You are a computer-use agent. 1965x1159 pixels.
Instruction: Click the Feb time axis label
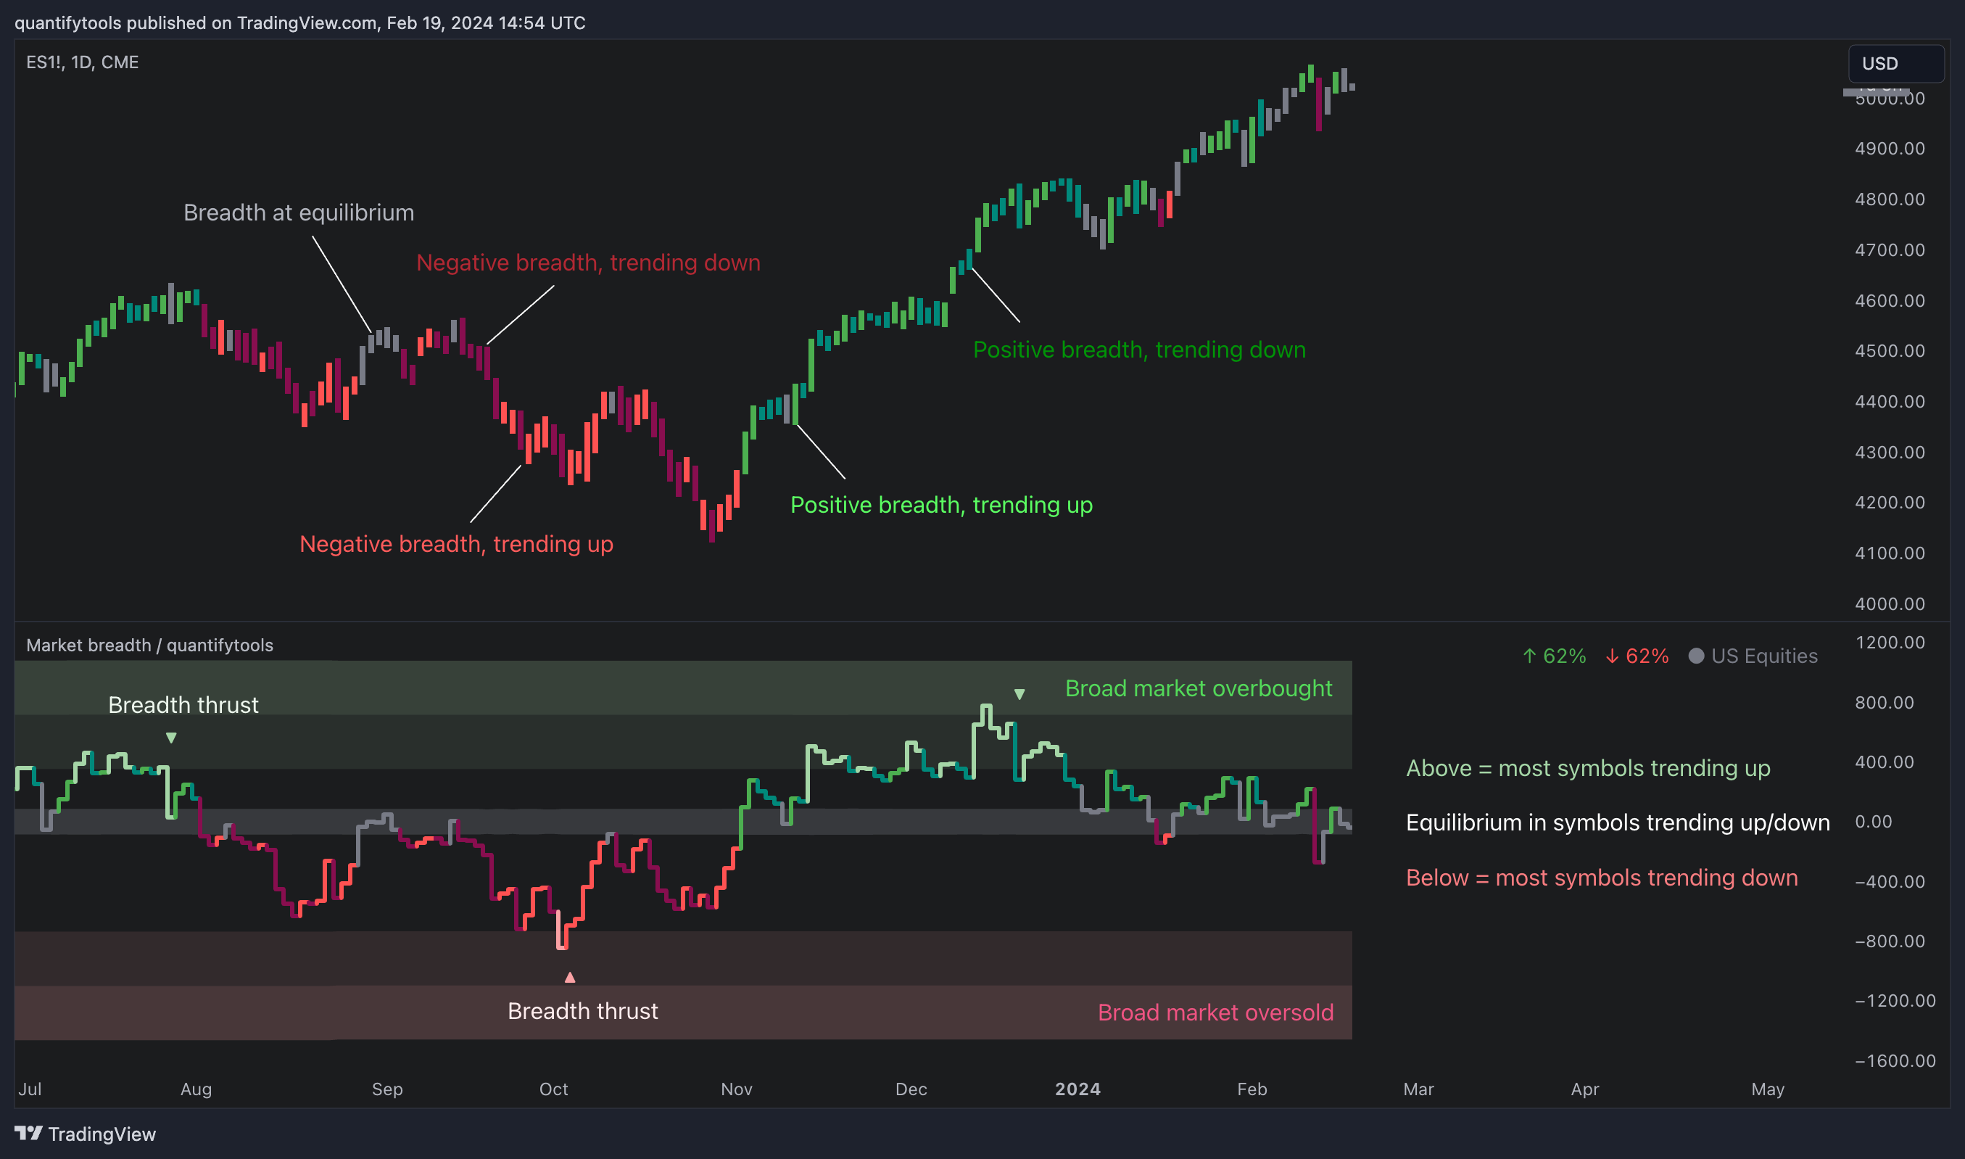1252,1089
